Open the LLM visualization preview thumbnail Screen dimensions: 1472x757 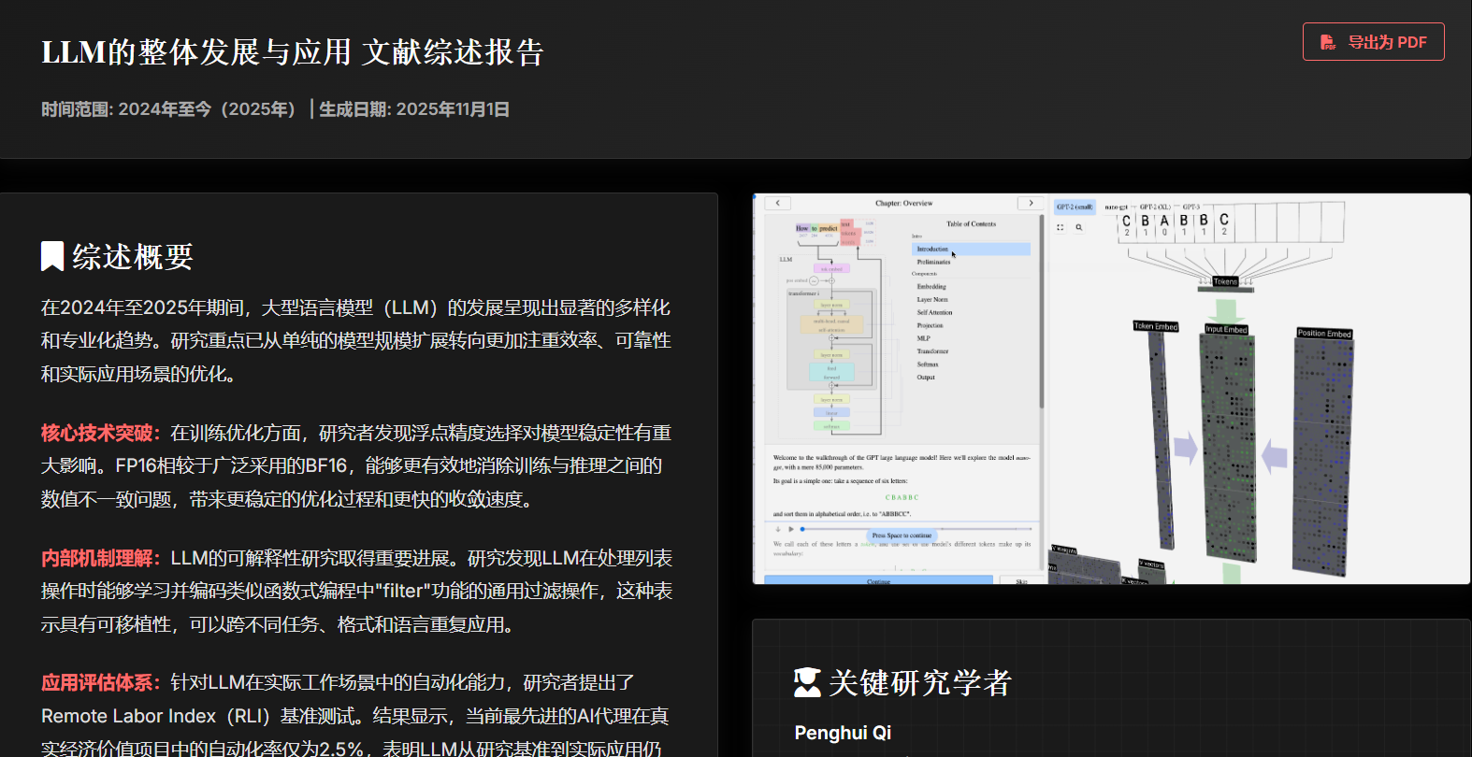1111,389
